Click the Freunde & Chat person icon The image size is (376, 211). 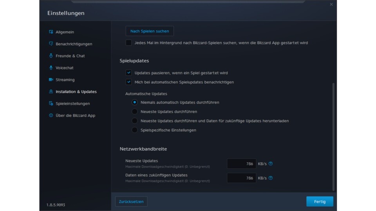(51, 56)
